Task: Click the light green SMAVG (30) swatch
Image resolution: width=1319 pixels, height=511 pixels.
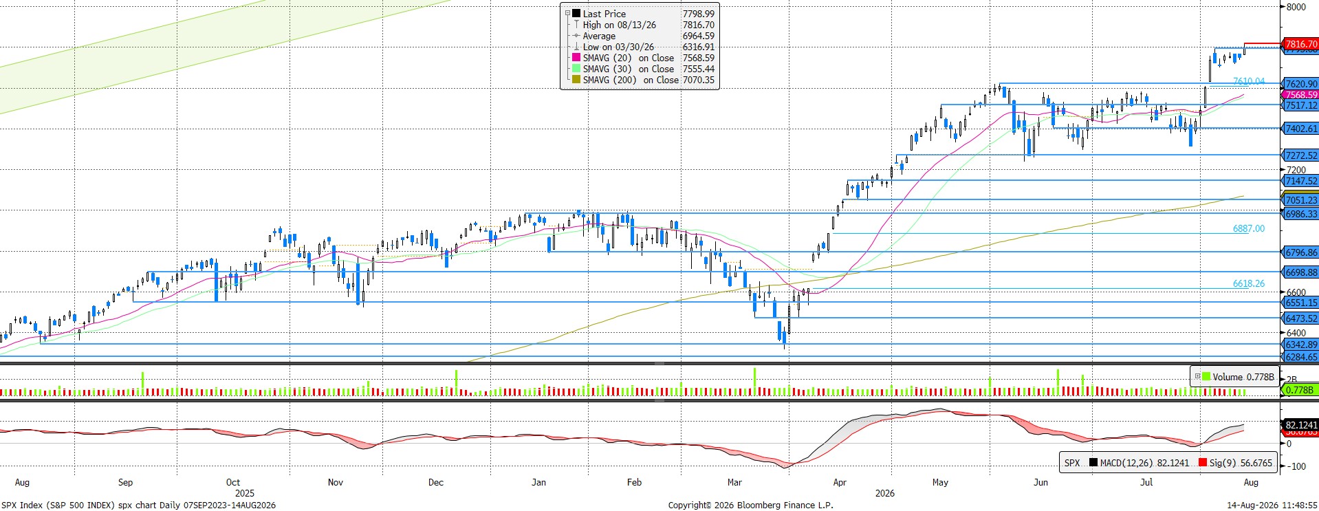Action: (576, 69)
